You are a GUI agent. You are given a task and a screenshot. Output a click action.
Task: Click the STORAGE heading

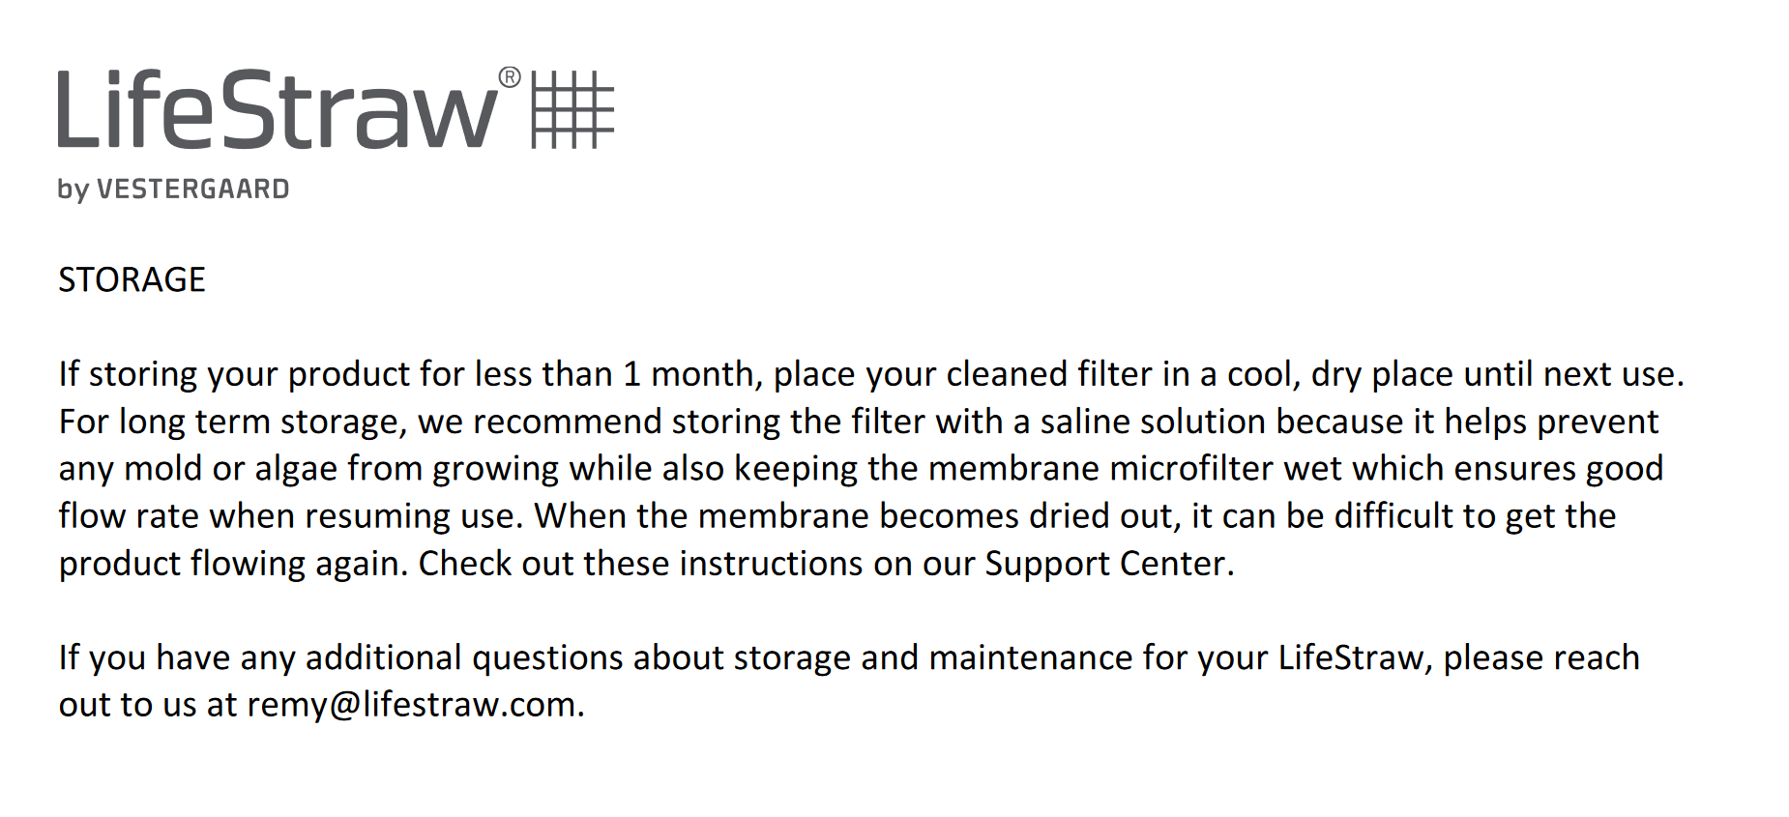(x=132, y=279)
